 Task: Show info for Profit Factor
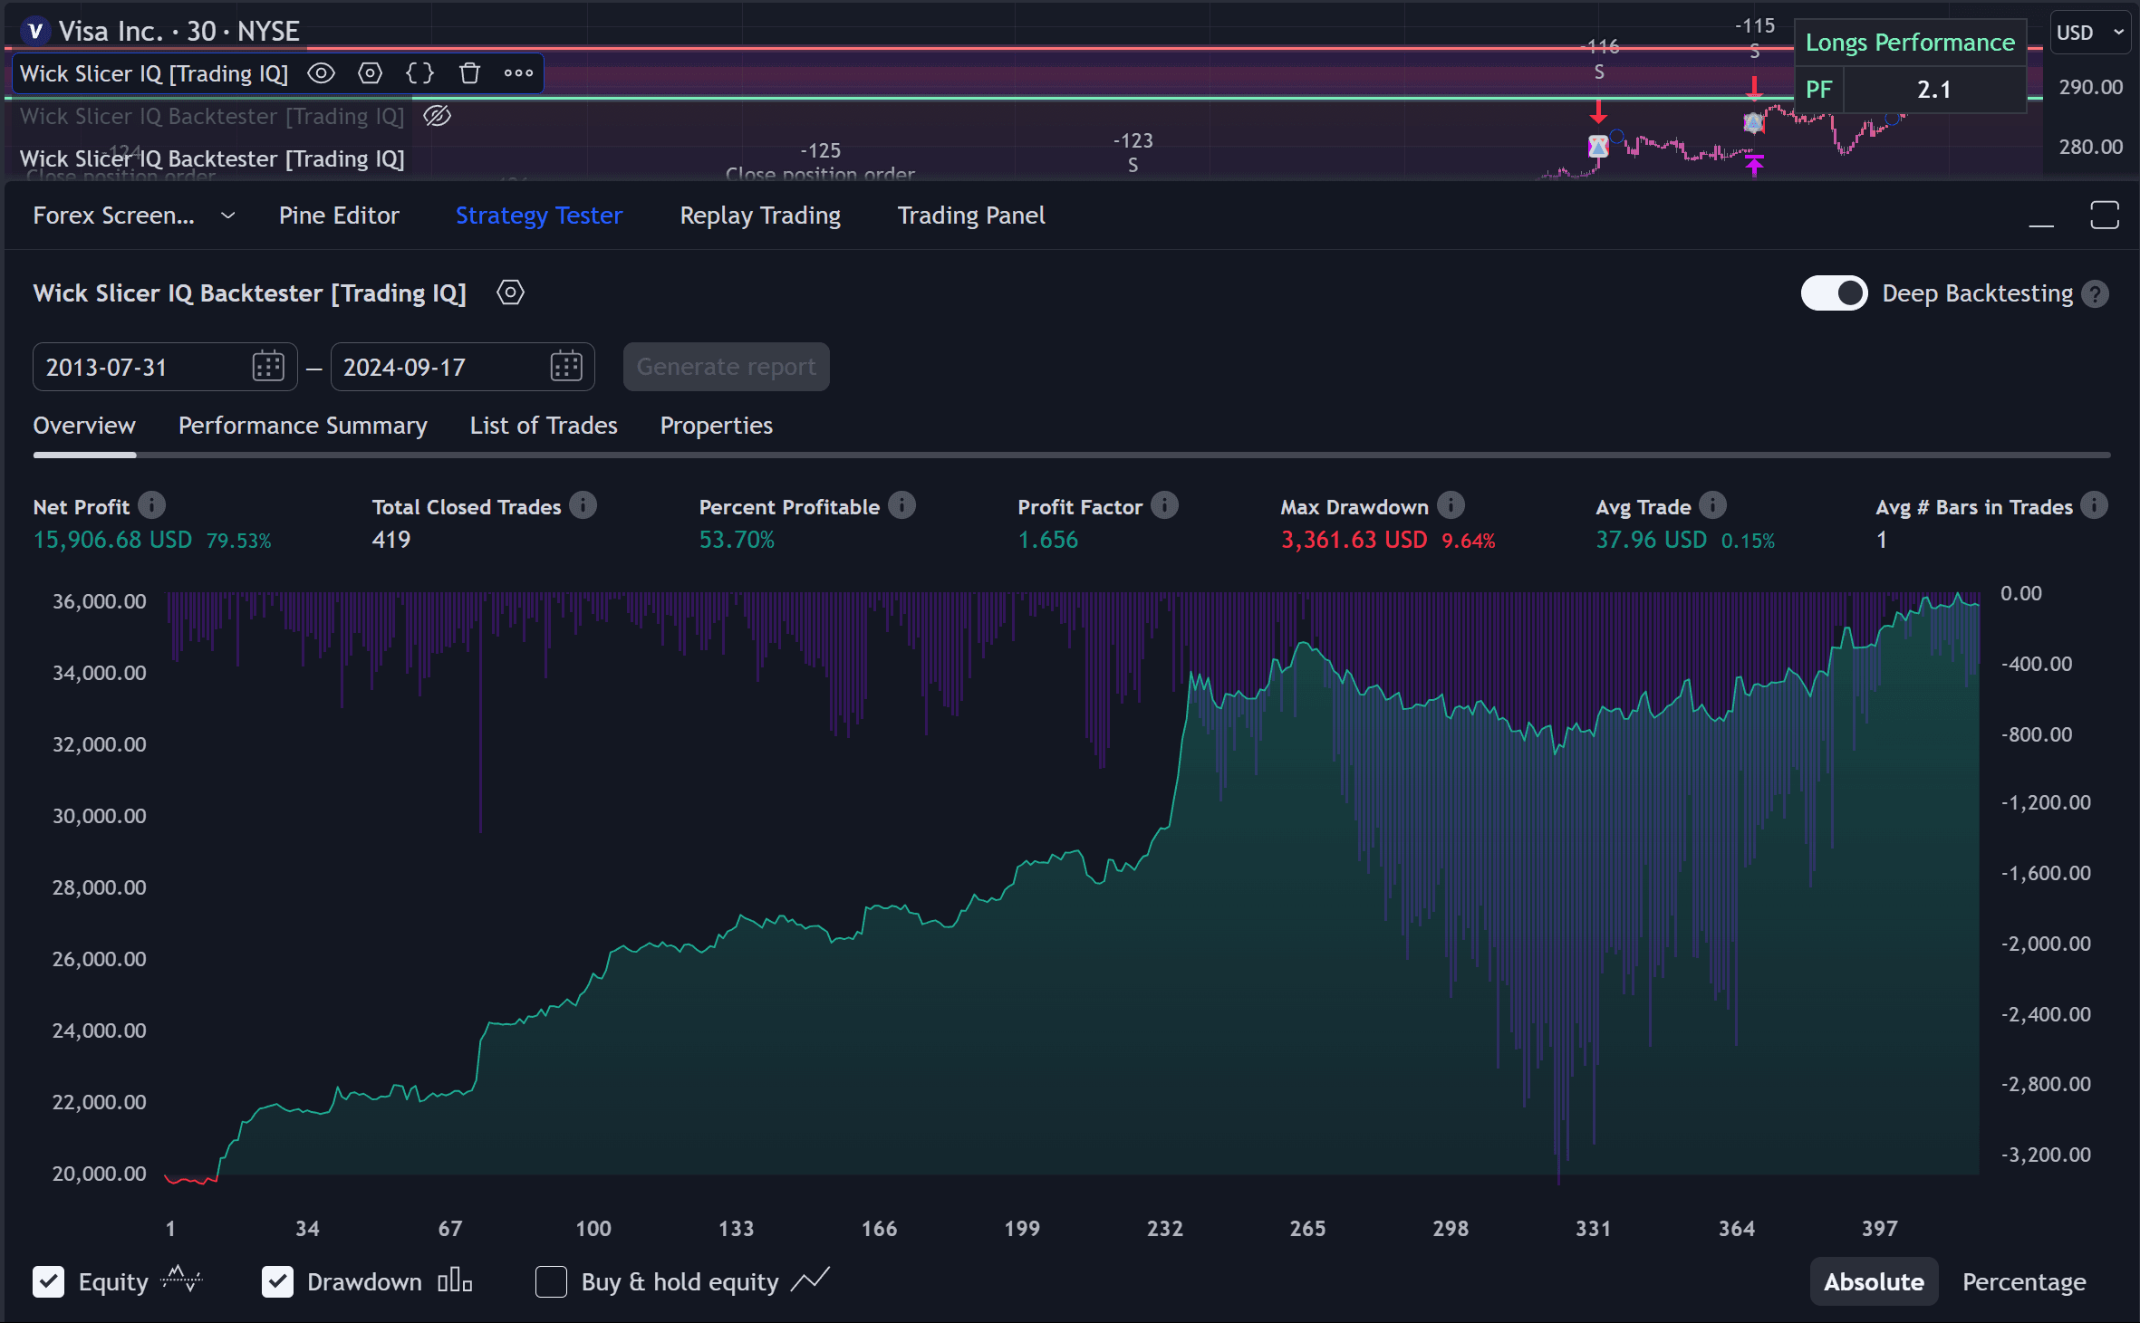pyautogui.click(x=1164, y=505)
